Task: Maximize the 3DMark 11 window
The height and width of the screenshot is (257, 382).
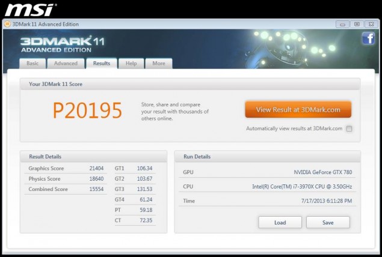Action: (x=357, y=24)
